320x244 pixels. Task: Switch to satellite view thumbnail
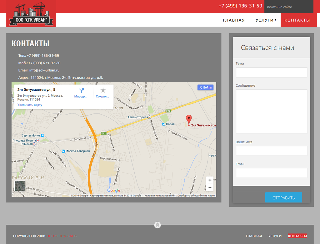[x=20, y=186]
